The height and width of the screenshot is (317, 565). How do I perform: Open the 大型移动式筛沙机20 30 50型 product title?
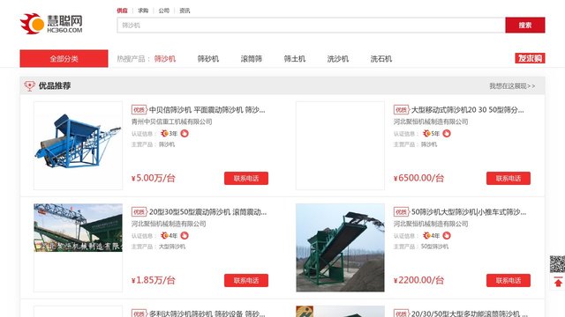467,109
